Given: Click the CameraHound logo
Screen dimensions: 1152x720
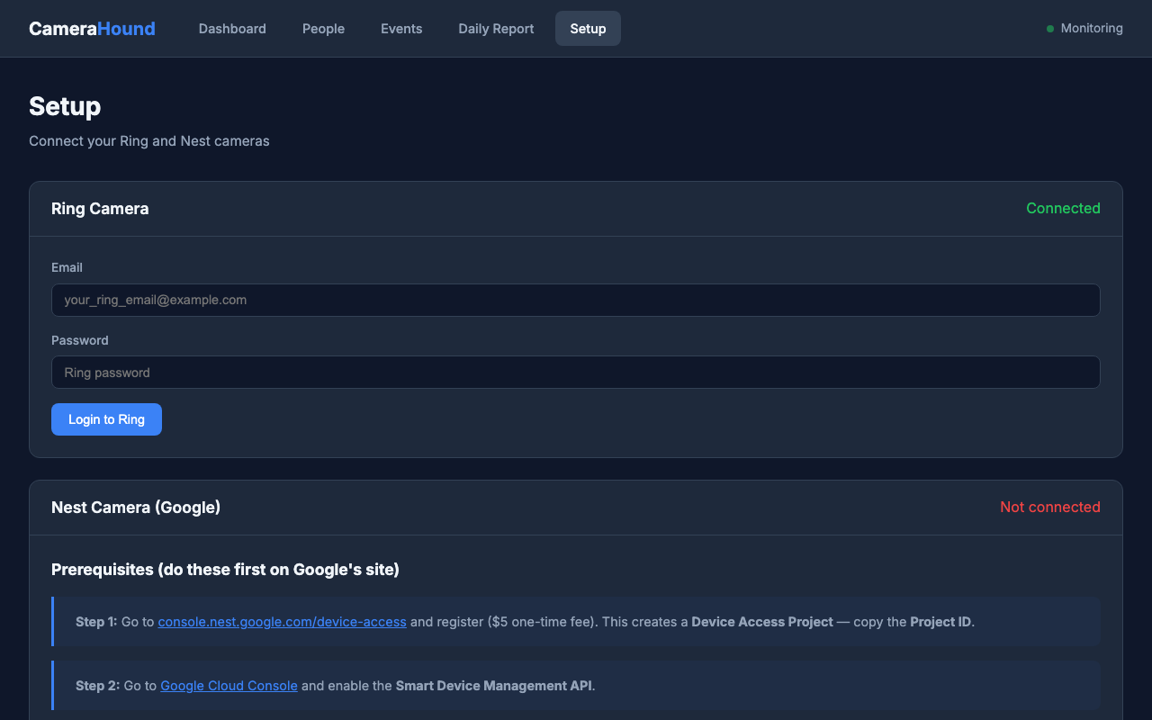Looking at the screenshot, I should [92, 28].
